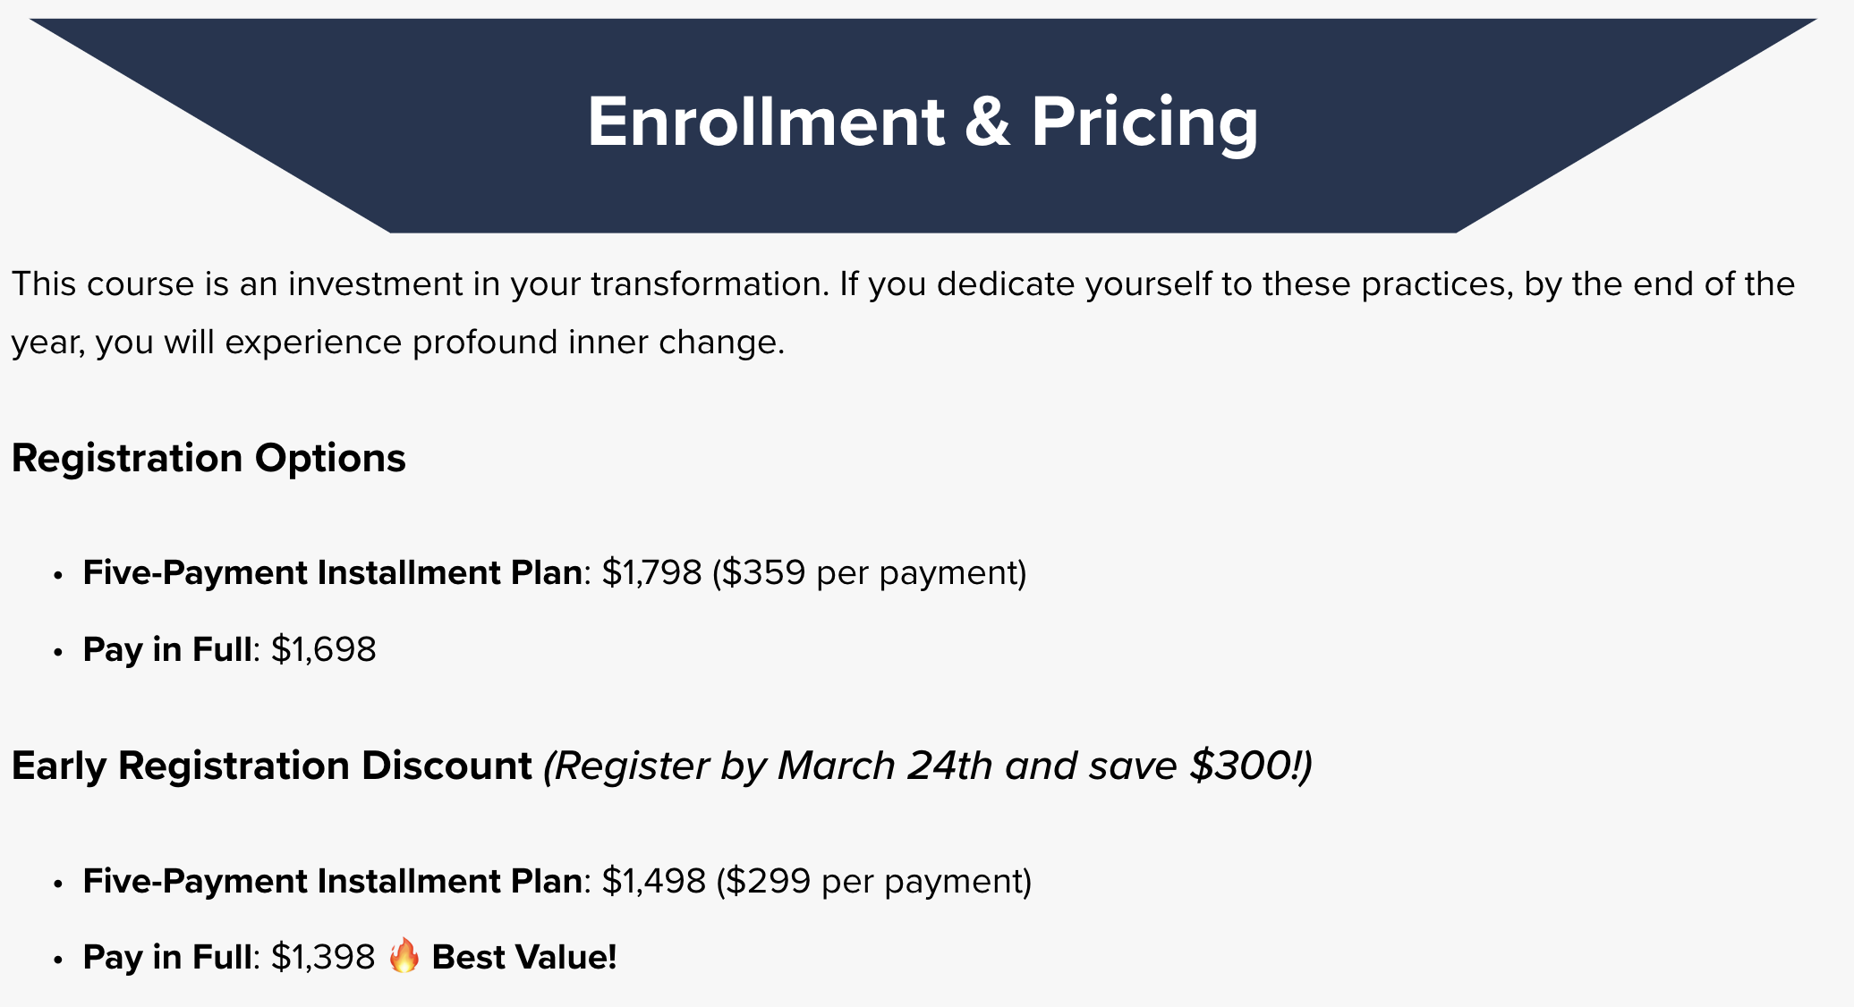The width and height of the screenshot is (1854, 1007).
Task: Click the "profound inner change" text line
Action: click(x=596, y=342)
